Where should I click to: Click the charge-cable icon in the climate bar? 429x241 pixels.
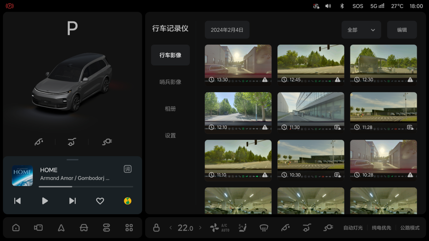tap(307, 228)
